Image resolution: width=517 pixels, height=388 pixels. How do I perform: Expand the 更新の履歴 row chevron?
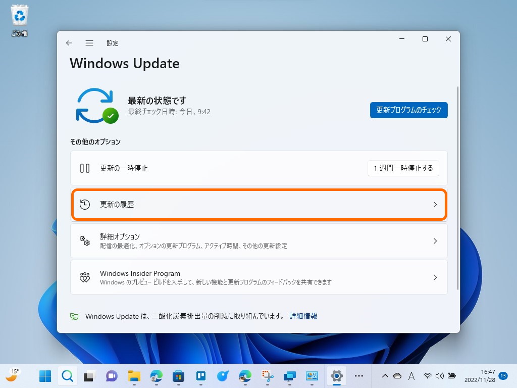435,205
